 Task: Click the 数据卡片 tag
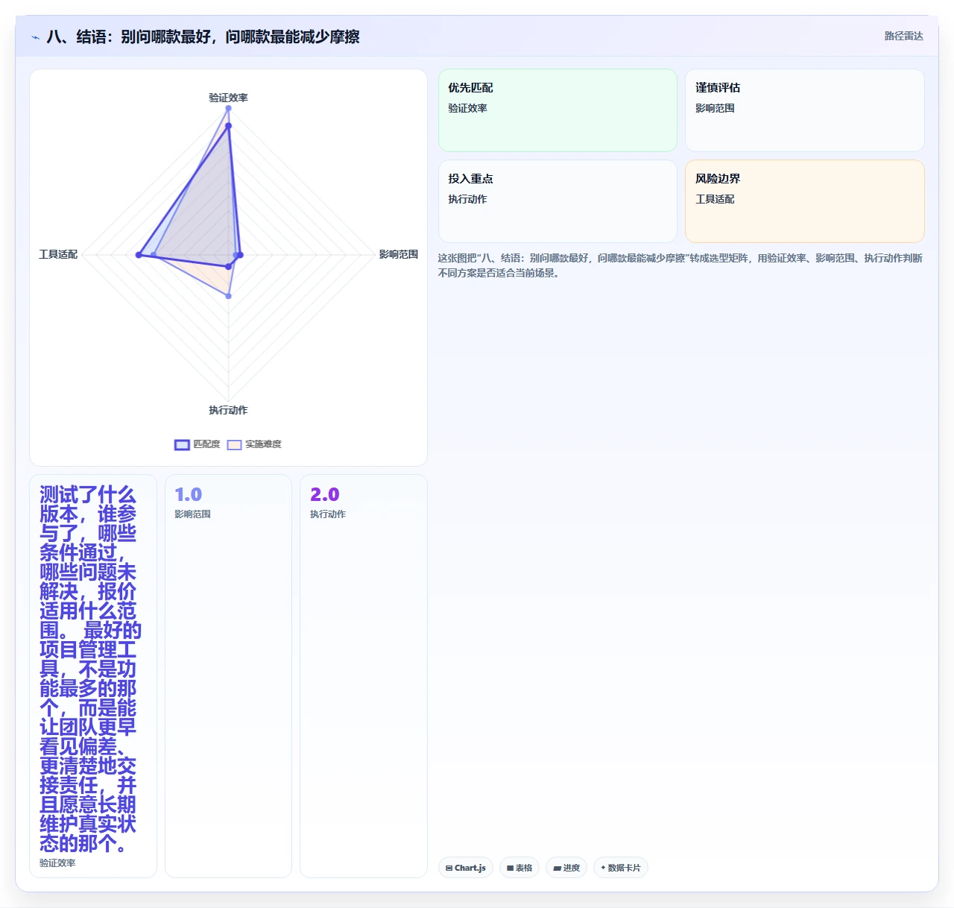621,868
